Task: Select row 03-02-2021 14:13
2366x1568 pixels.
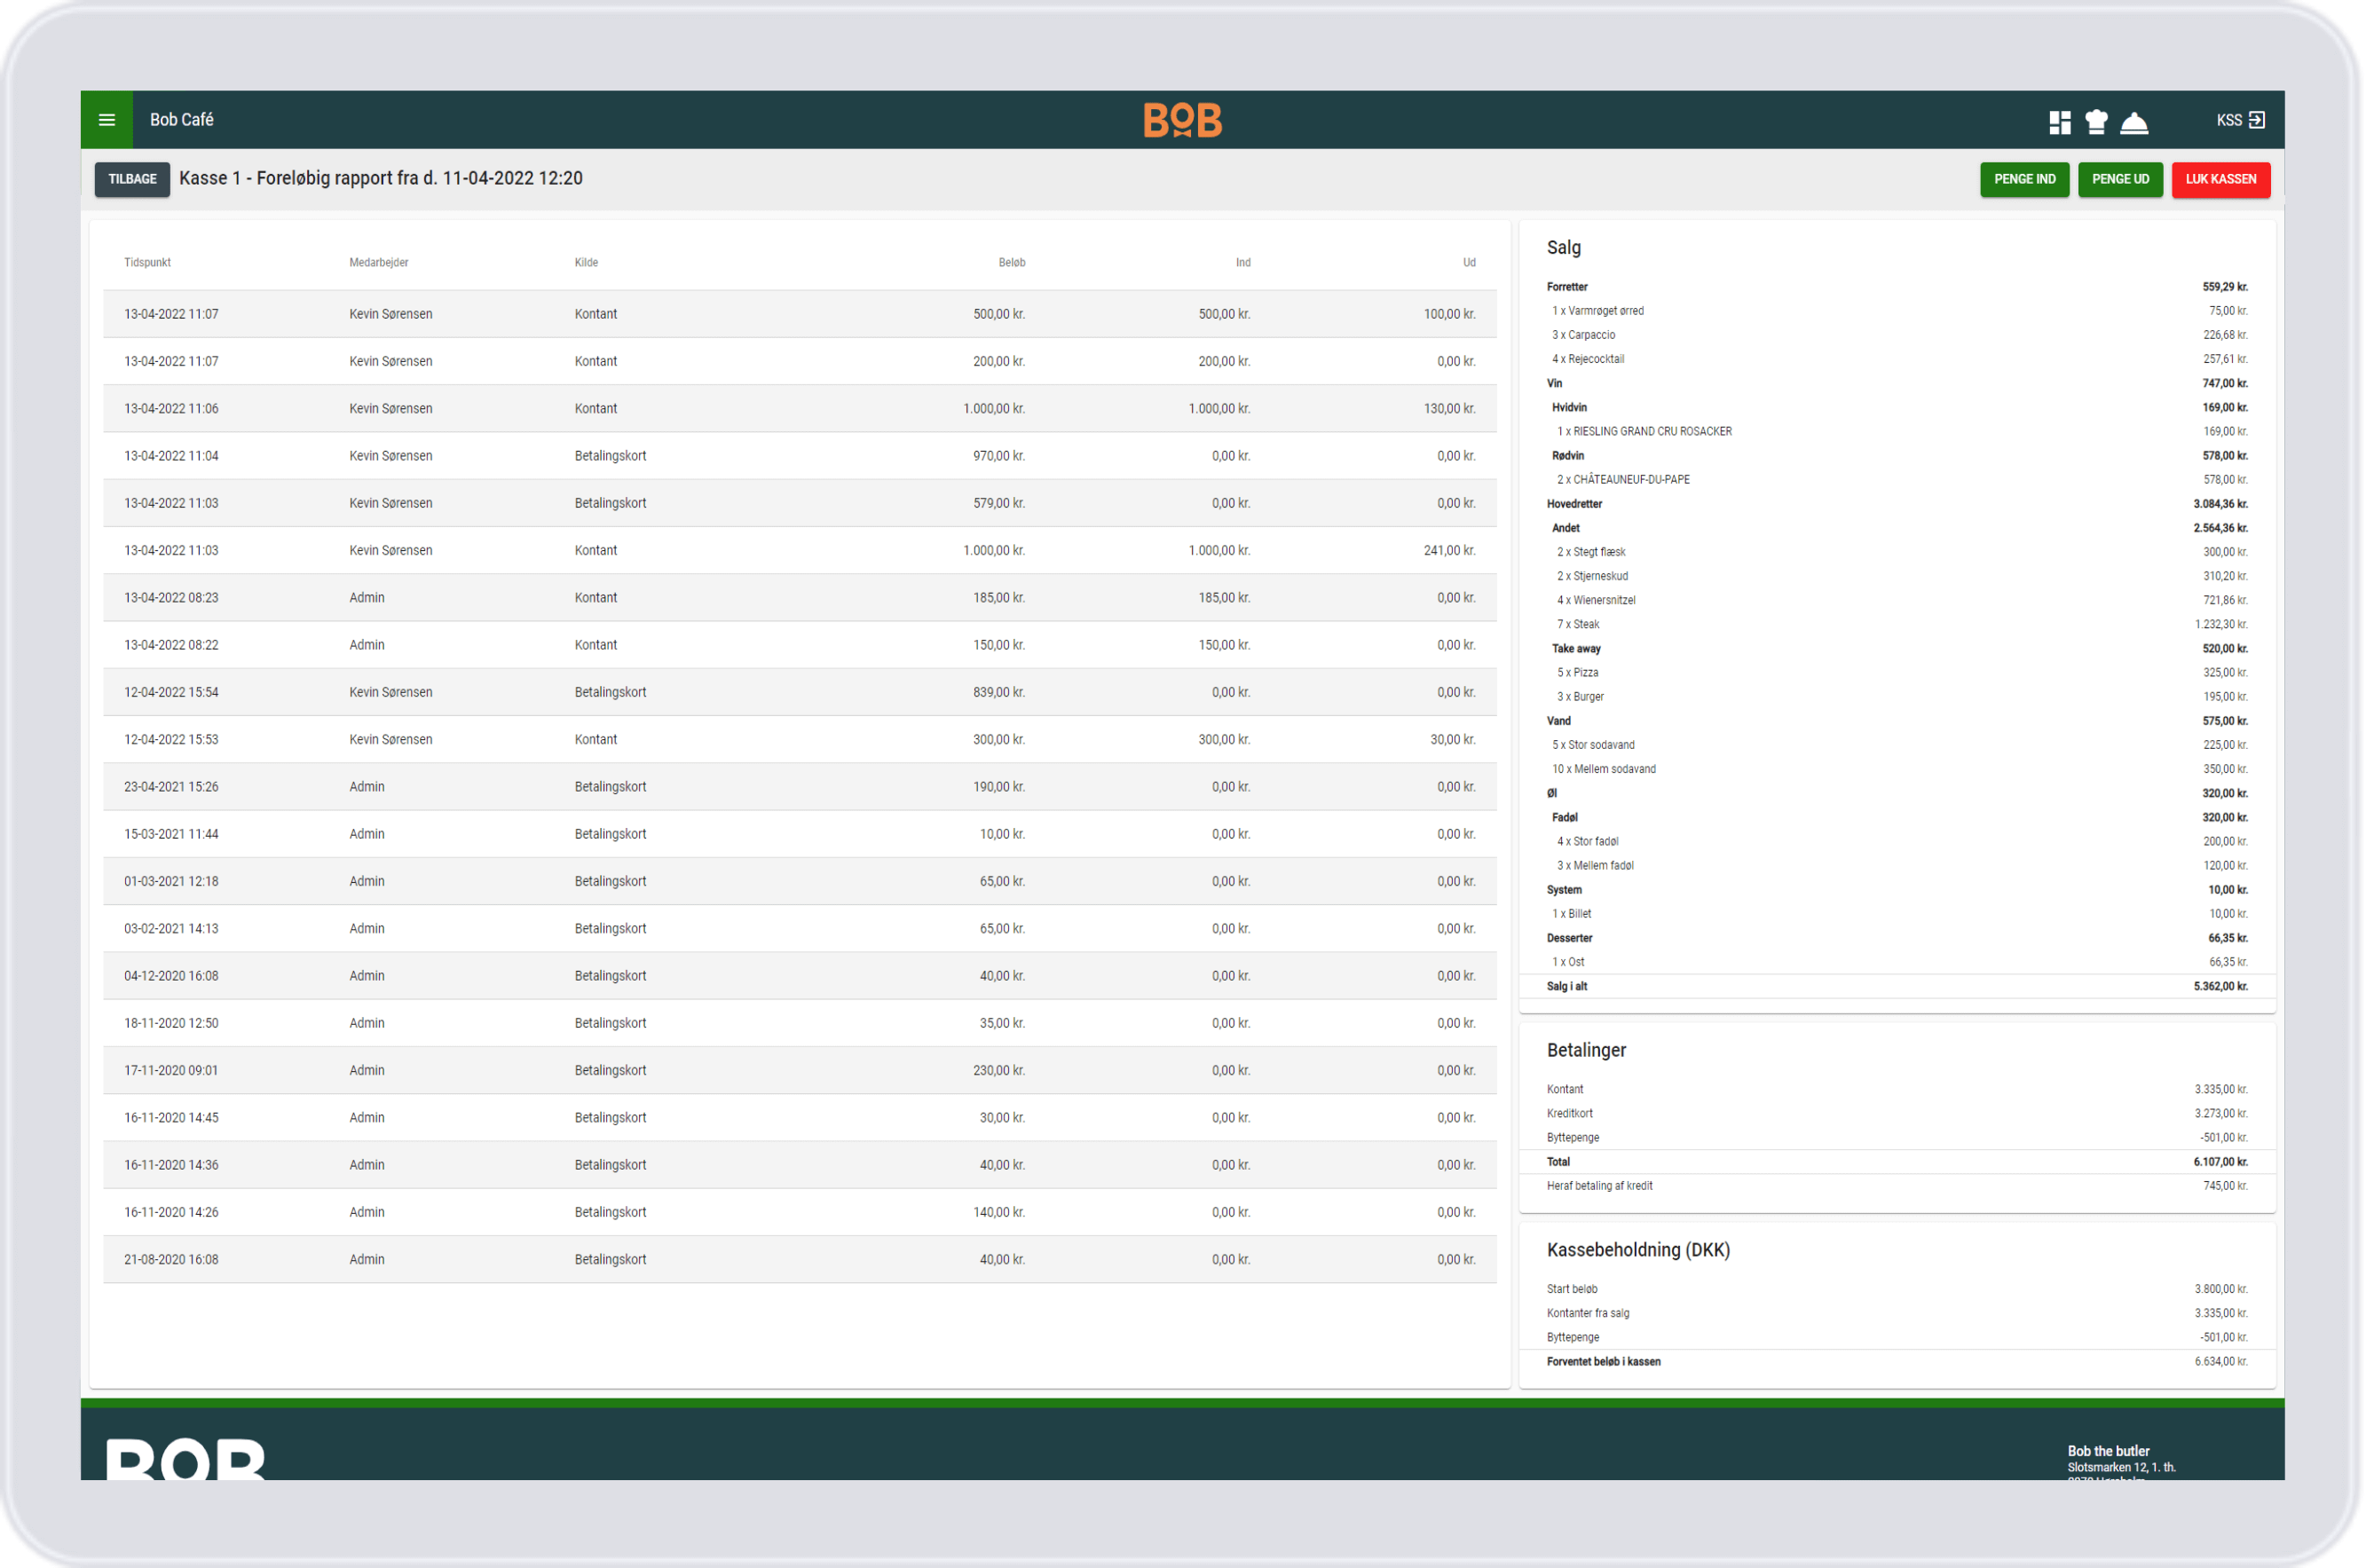Action: [x=800, y=929]
